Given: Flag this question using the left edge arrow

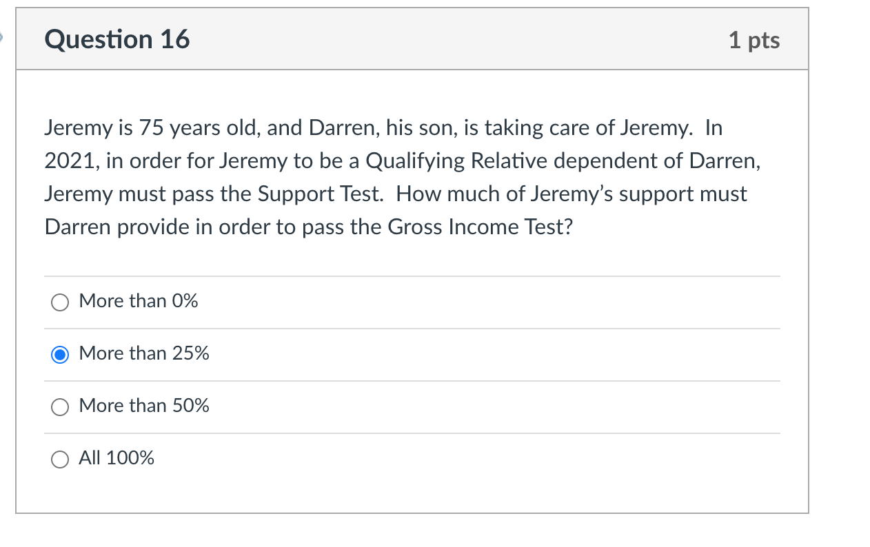Looking at the screenshot, I should coord(3,37).
